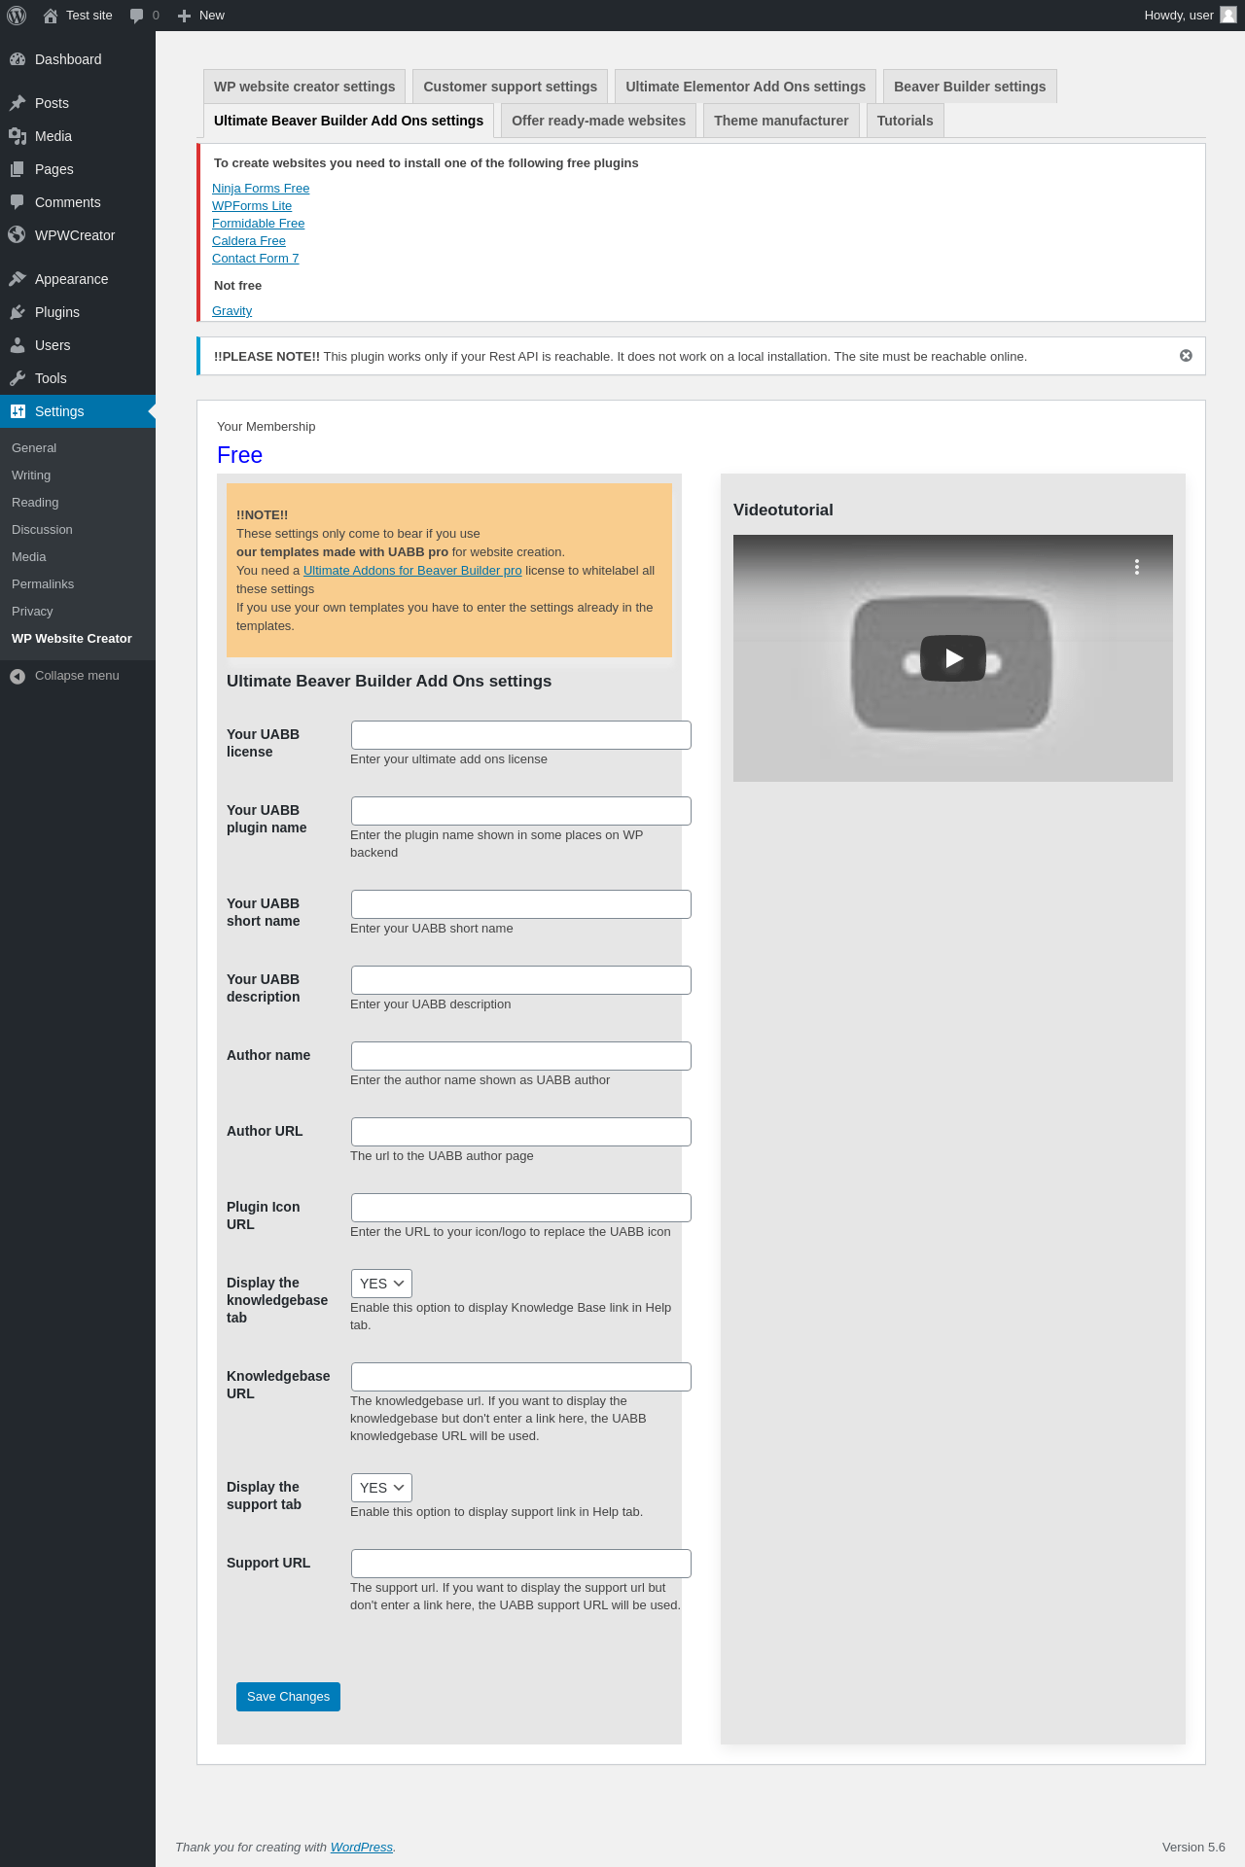
Task: Dismiss the PLEASE NOTE notice
Action: point(1186,356)
